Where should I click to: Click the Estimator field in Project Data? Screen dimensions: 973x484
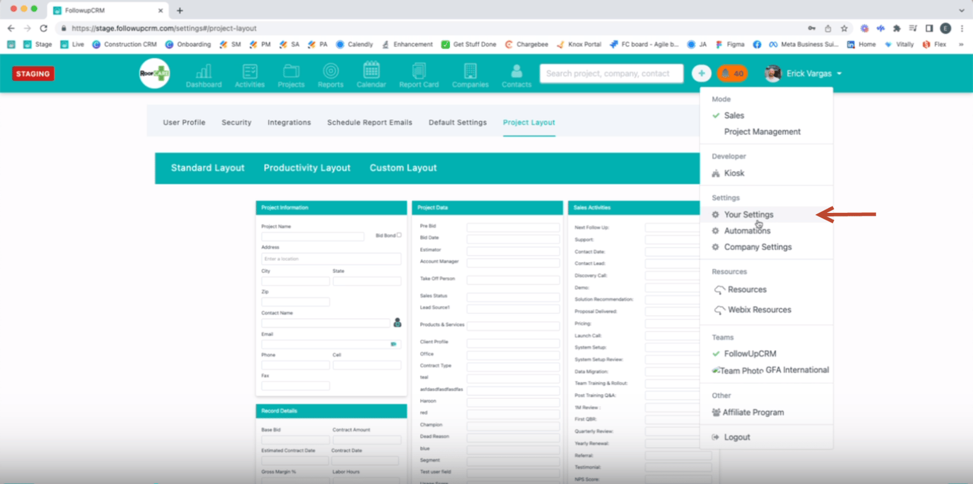click(x=513, y=251)
